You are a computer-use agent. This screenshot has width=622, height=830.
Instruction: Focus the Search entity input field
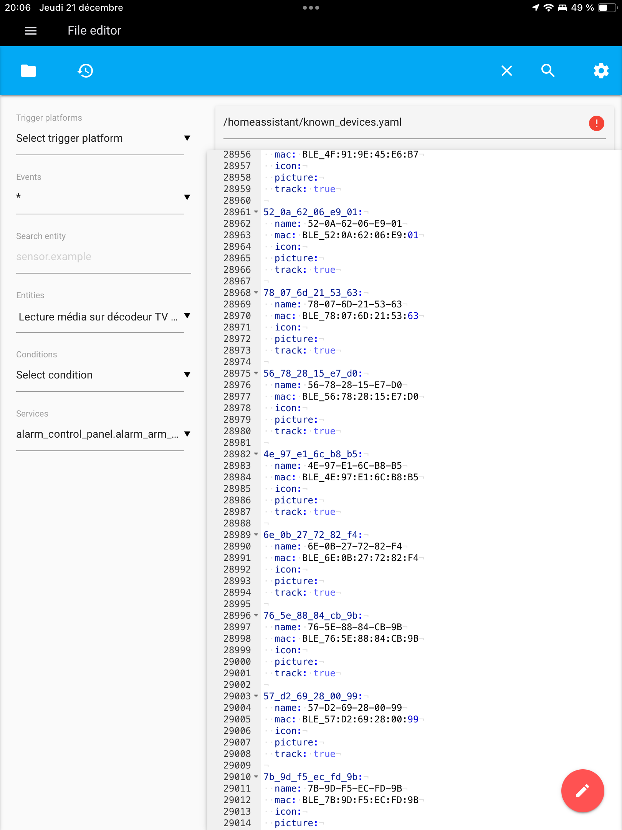(104, 257)
